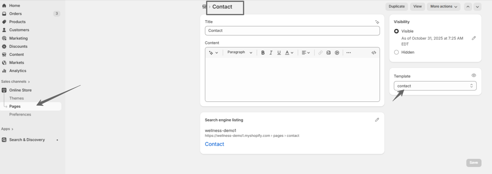Screen dimensions: 492x174
Task: Expand the More actions menu
Action: (443, 6)
